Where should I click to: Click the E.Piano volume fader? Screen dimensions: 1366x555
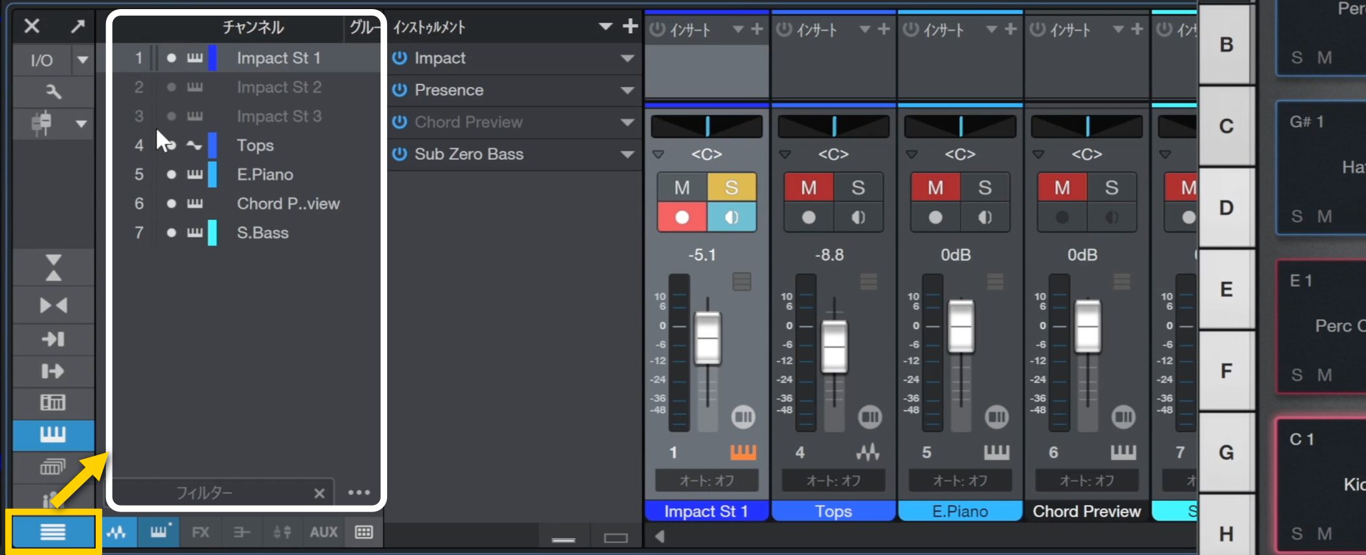click(960, 326)
